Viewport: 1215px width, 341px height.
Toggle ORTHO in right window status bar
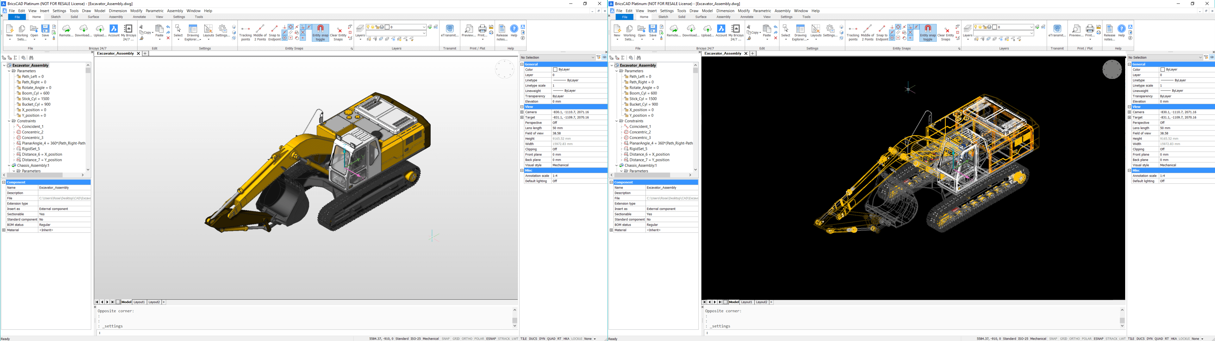1075,339
